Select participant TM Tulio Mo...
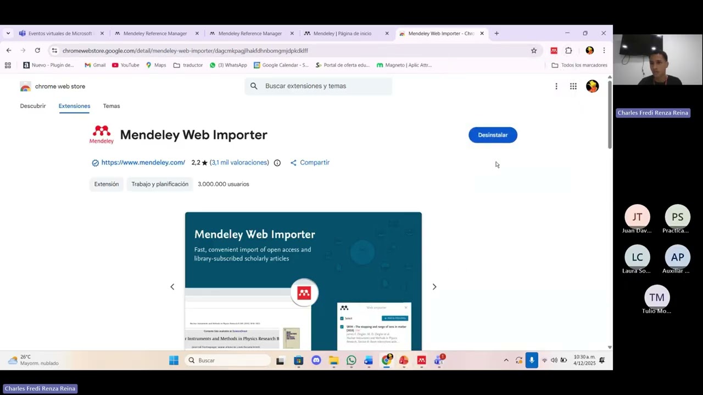703x395 pixels. [657, 300]
